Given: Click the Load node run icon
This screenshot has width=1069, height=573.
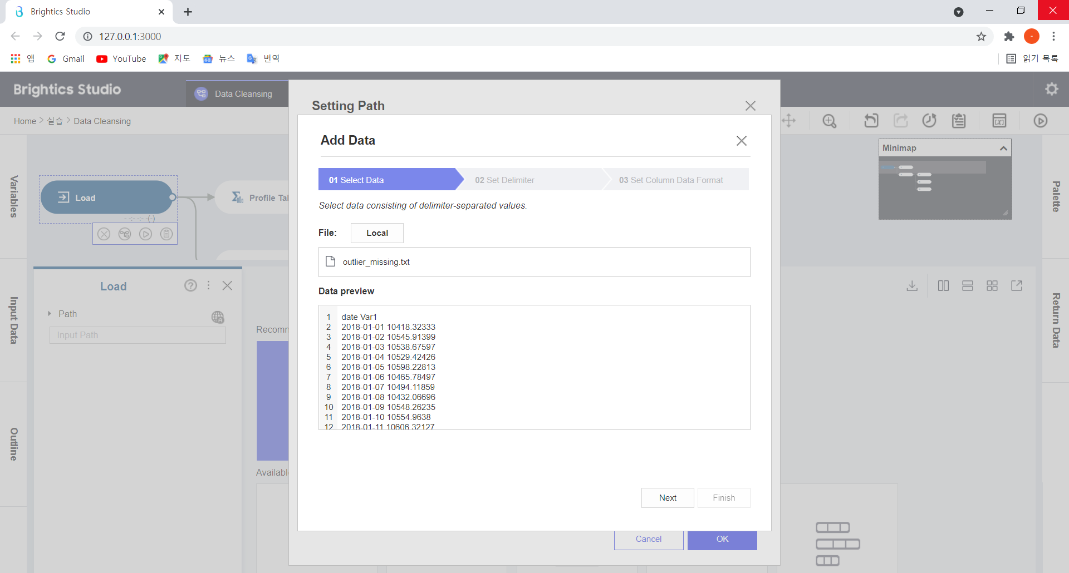Looking at the screenshot, I should (146, 234).
